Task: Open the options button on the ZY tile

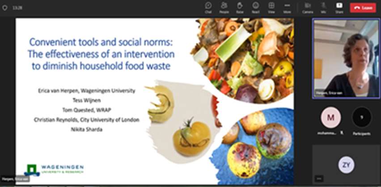Action: click(x=319, y=179)
